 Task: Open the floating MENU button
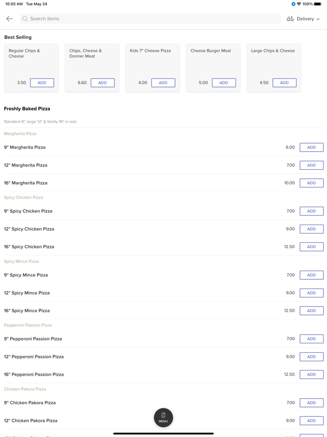[163, 417]
